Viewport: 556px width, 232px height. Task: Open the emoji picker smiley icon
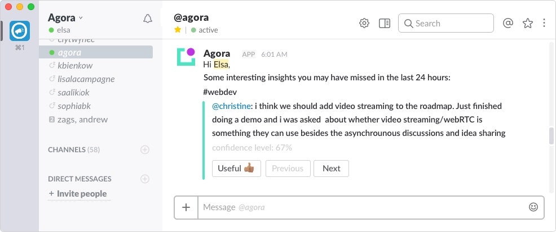pyautogui.click(x=533, y=207)
